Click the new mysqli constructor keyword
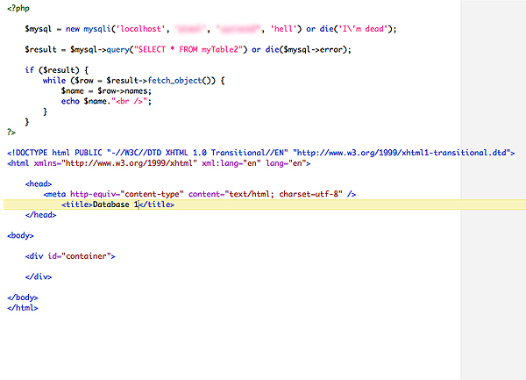This screenshot has height=380, width=526. pos(89,29)
